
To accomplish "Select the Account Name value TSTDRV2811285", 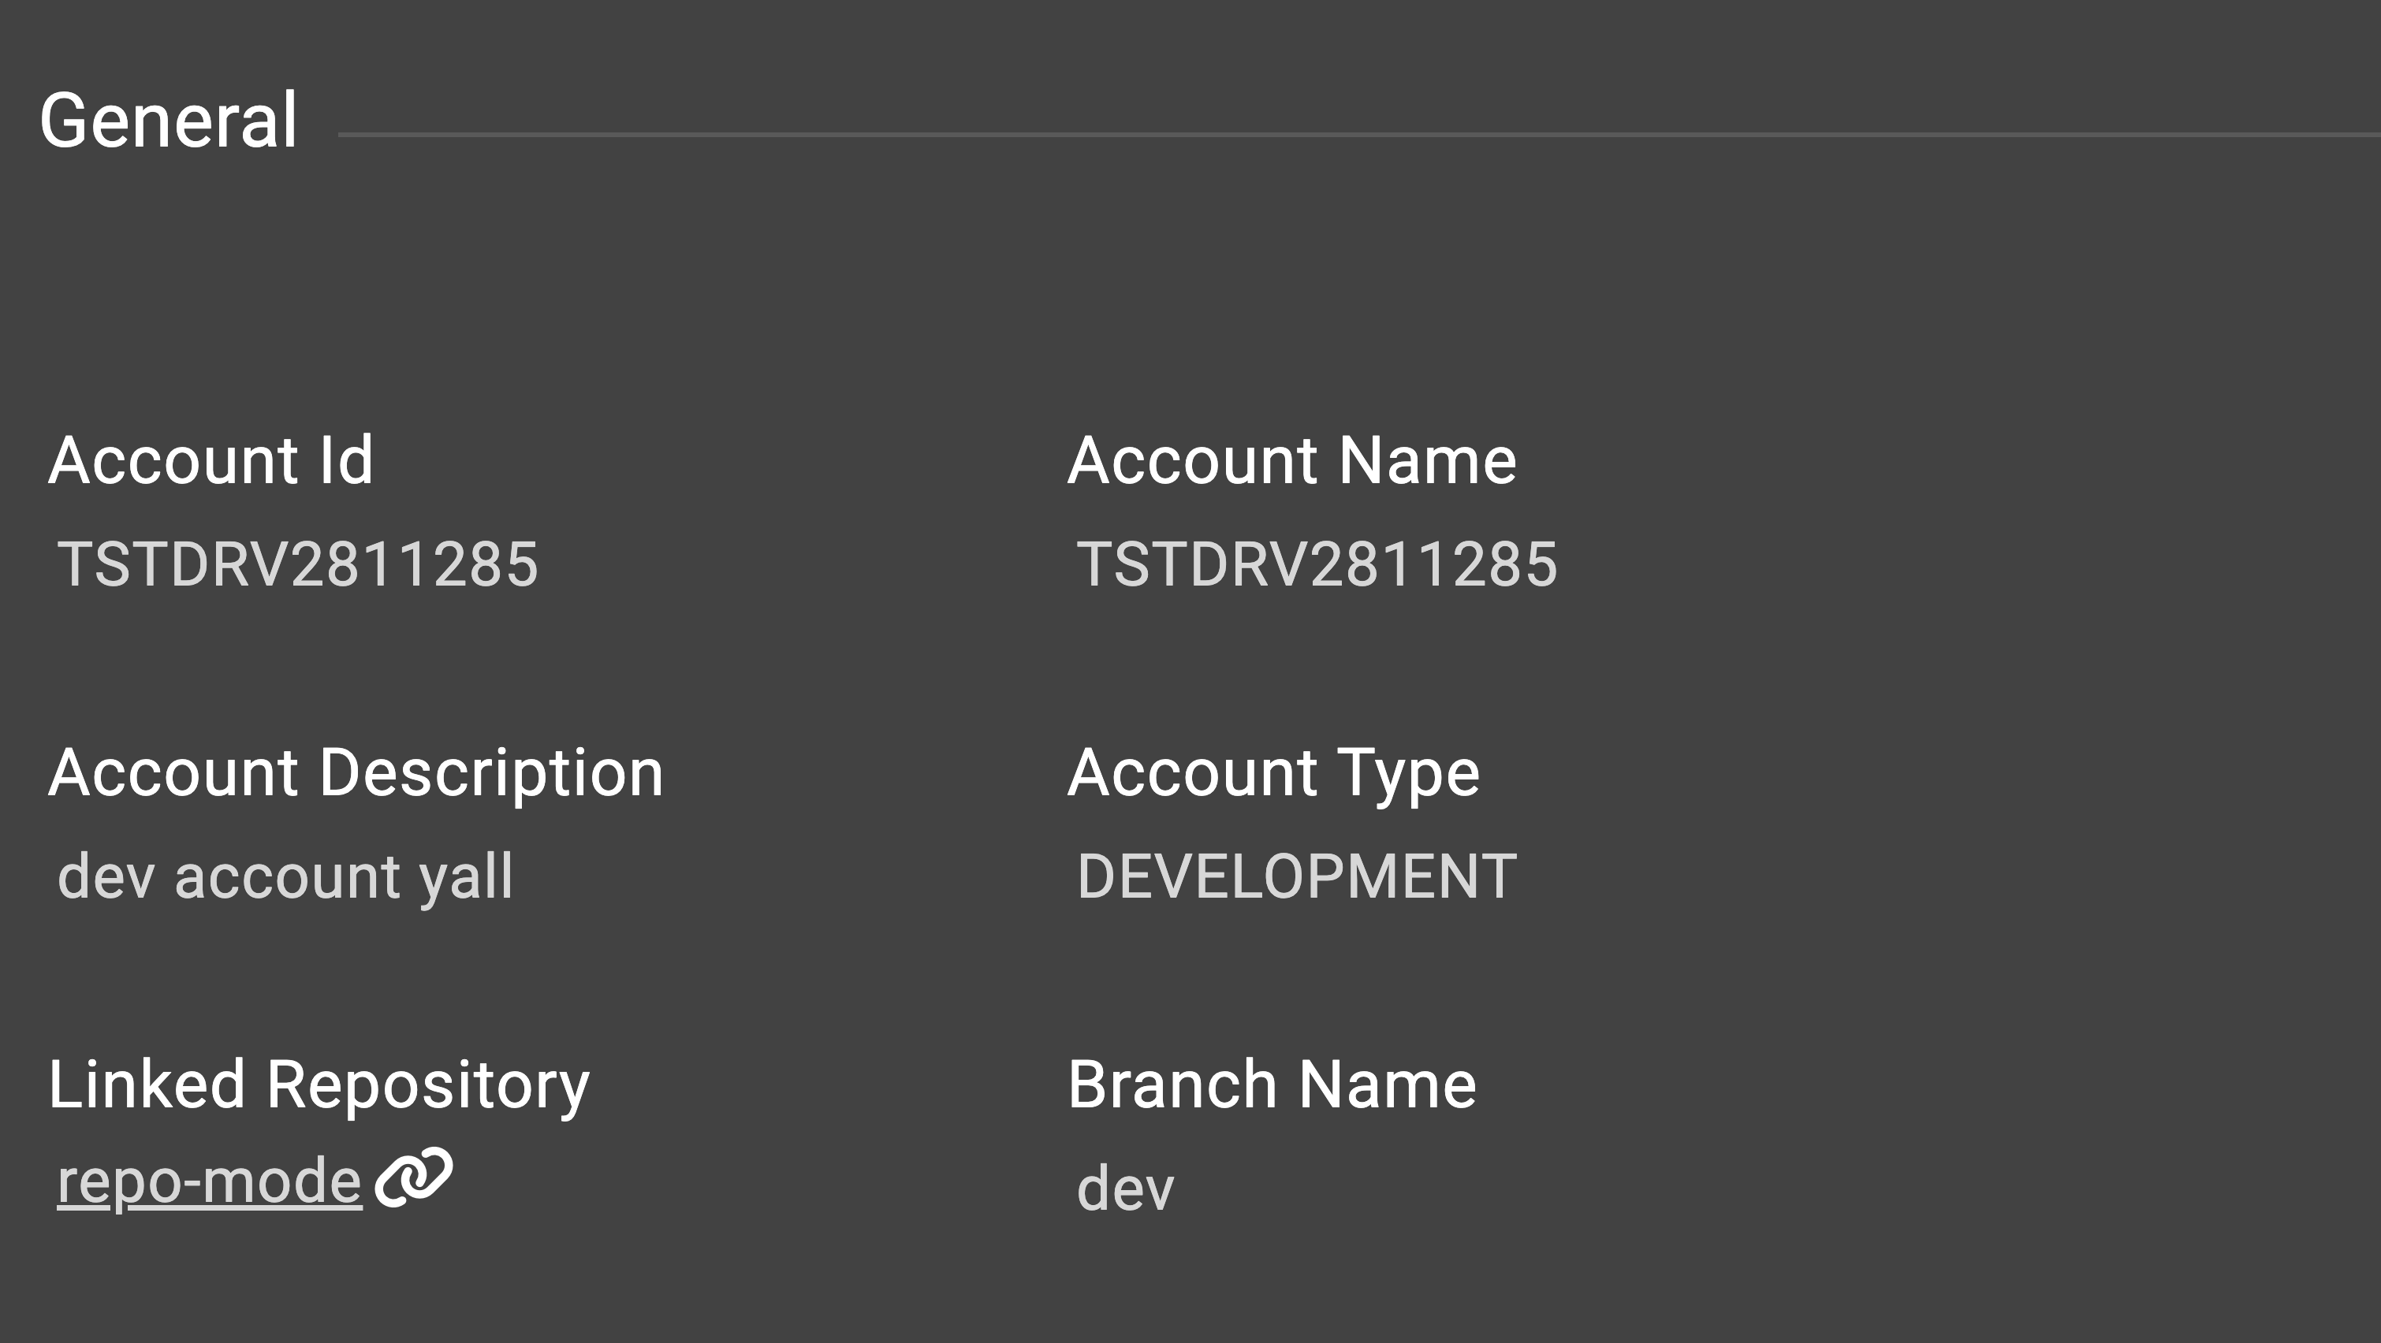I will [1317, 564].
